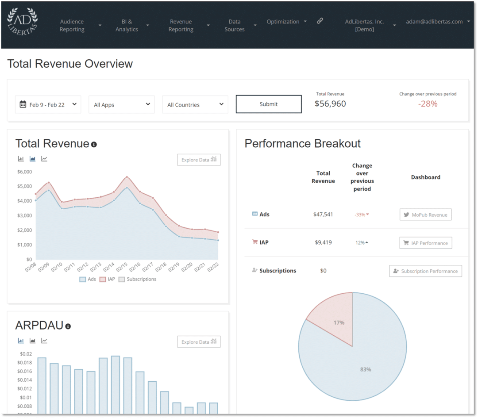The width and height of the screenshot is (478, 418).
Task: Select the bar chart icon above ARPDAU
Action: coord(21,341)
